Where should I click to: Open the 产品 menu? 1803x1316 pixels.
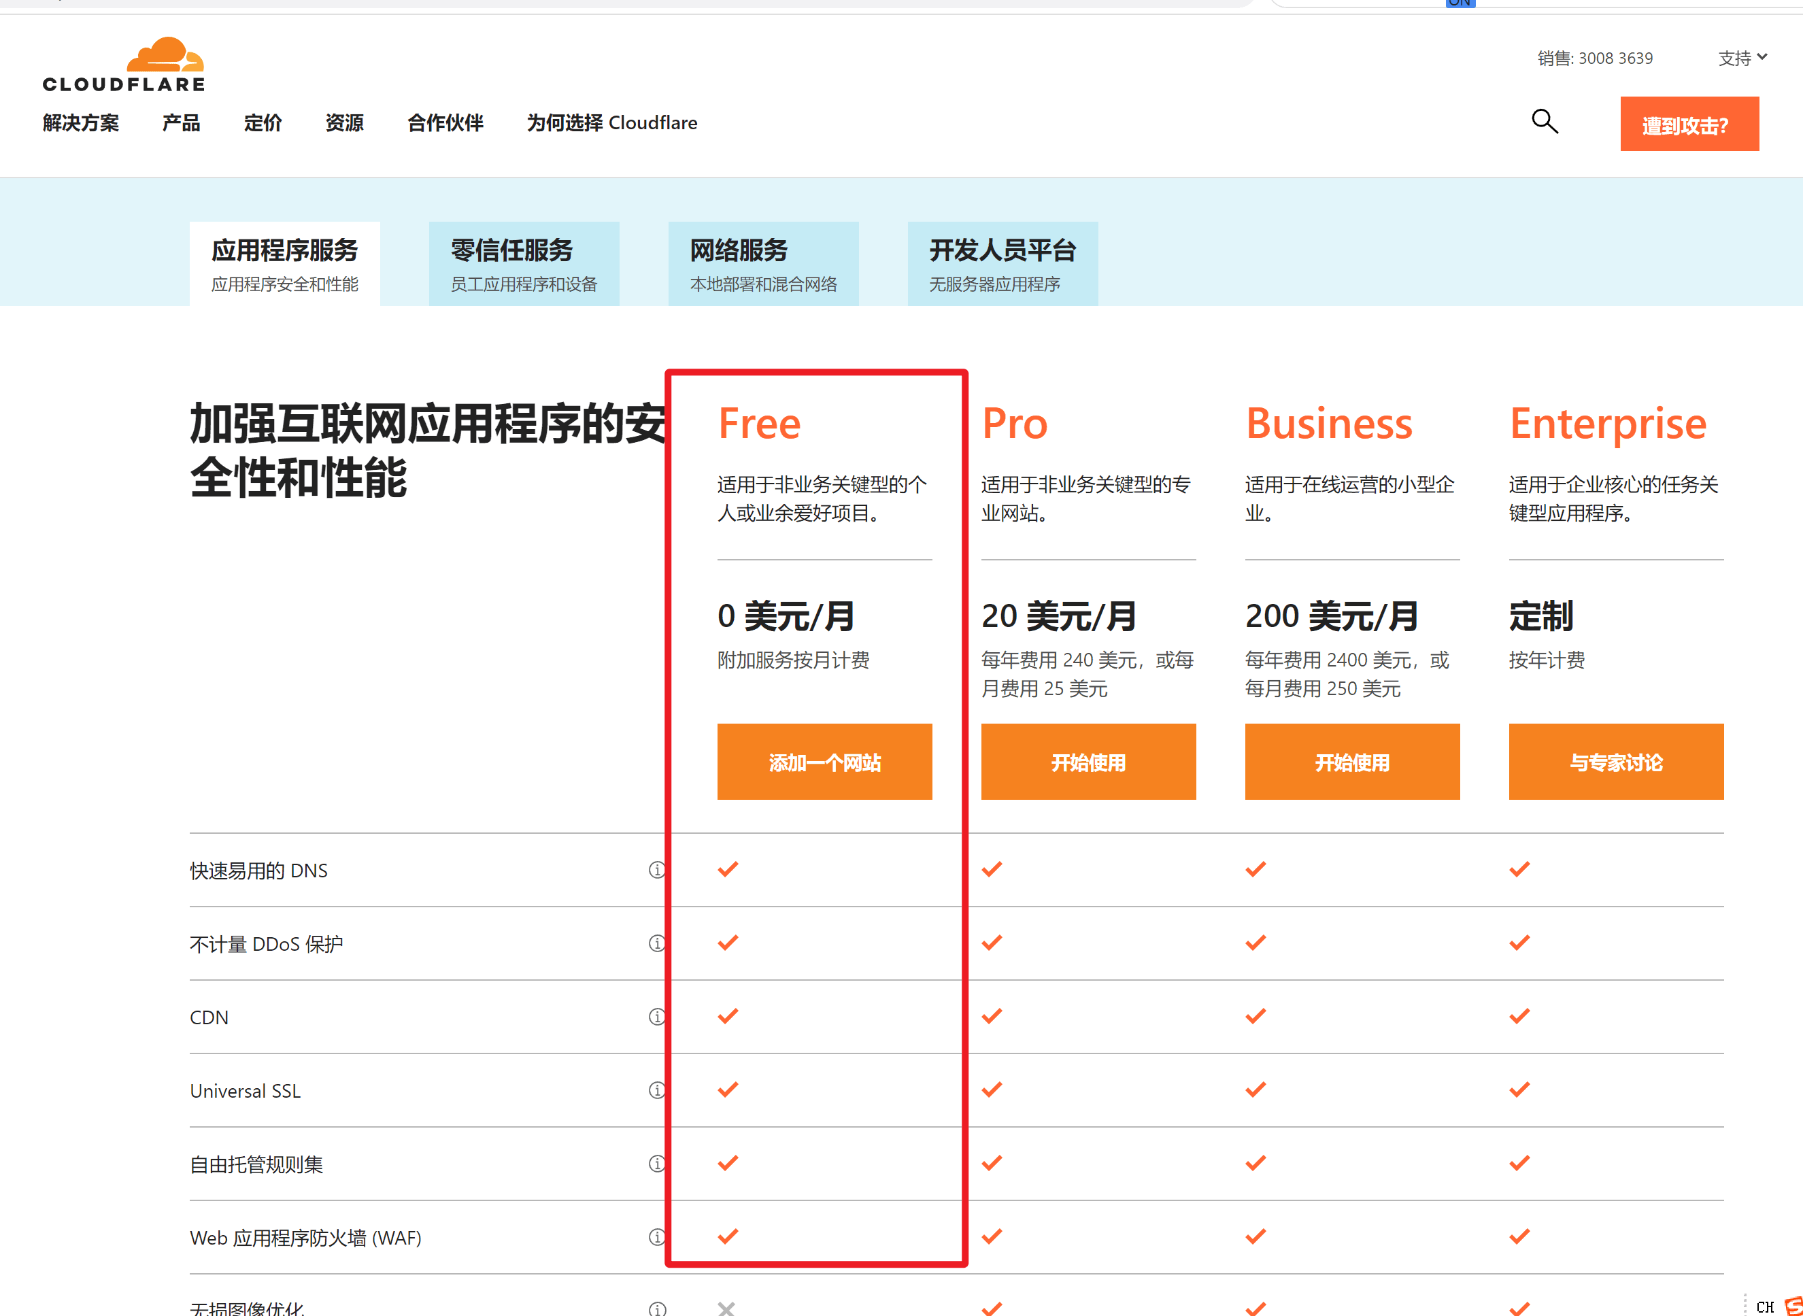click(181, 122)
